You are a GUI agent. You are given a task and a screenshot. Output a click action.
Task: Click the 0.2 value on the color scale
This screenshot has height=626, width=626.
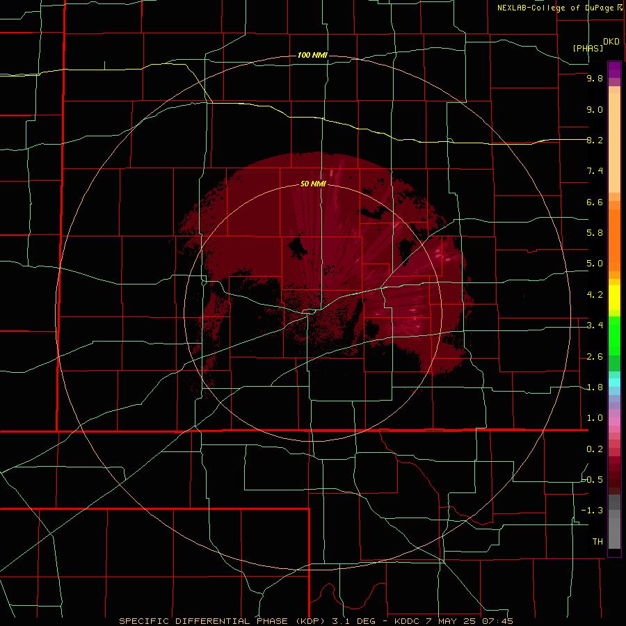pos(595,449)
